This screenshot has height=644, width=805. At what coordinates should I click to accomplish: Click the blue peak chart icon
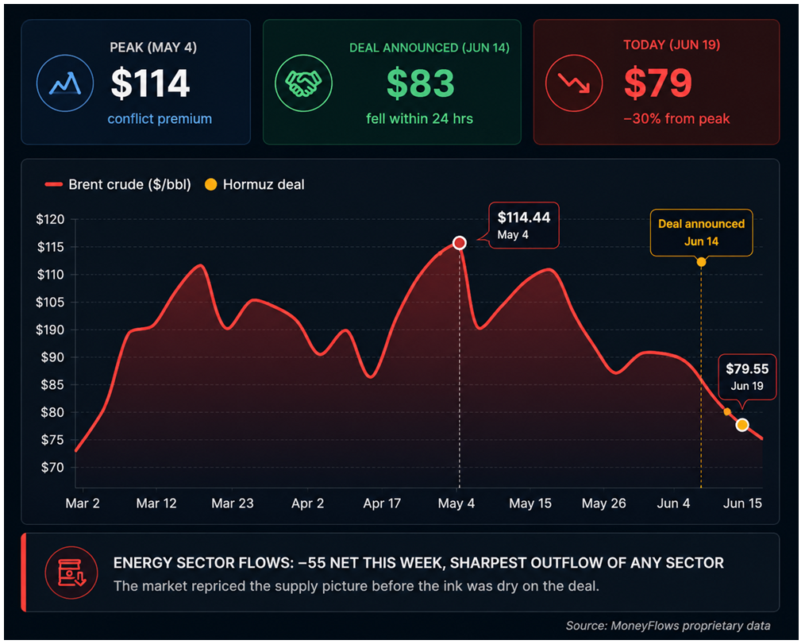[x=65, y=83]
